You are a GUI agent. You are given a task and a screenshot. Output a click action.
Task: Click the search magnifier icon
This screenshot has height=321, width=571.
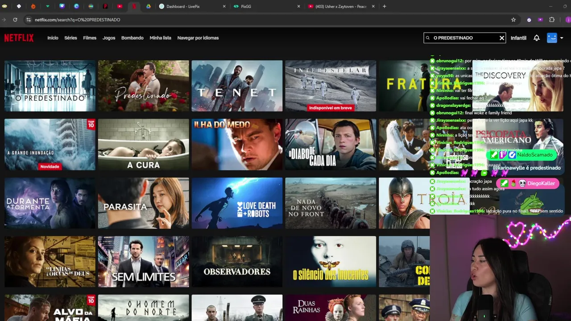coord(428,38)
